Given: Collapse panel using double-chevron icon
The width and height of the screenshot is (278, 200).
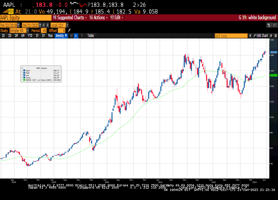Looking at the screenshot, I should (x=250, y=35).
